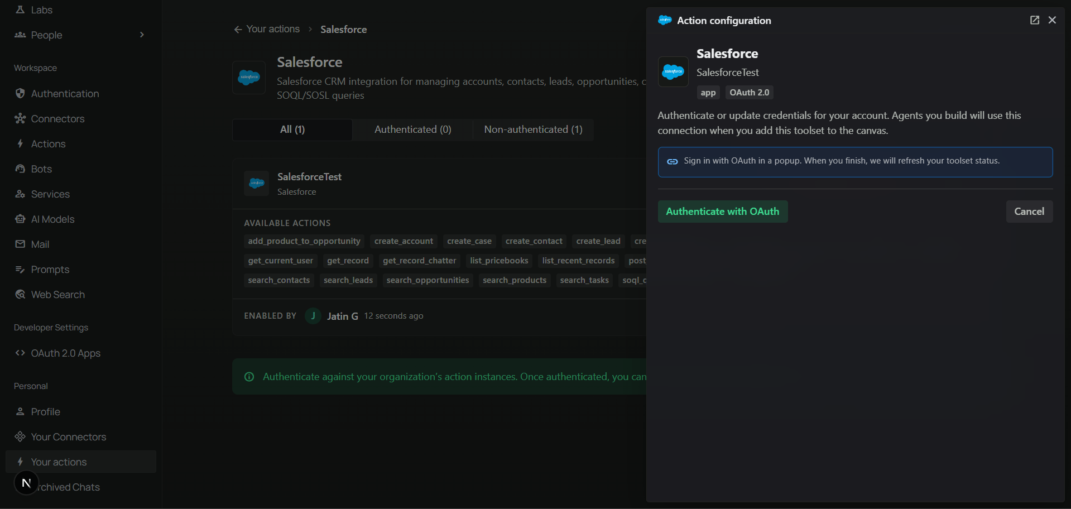Open the Prompts icon

[20, 269]
